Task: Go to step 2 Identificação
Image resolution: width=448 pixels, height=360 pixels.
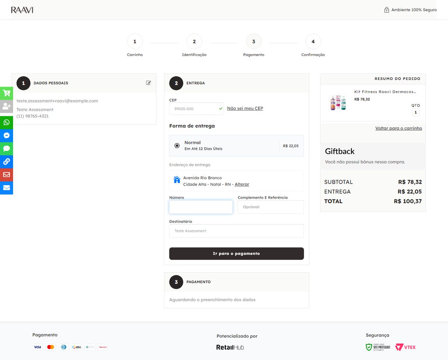Action: tap(194, 41)
